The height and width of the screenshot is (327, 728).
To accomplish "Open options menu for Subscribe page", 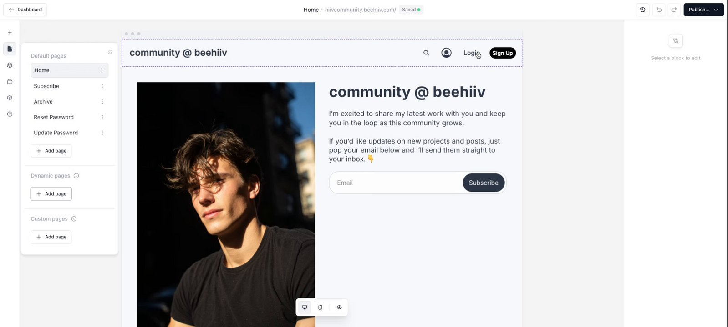I will click(102, 86).
